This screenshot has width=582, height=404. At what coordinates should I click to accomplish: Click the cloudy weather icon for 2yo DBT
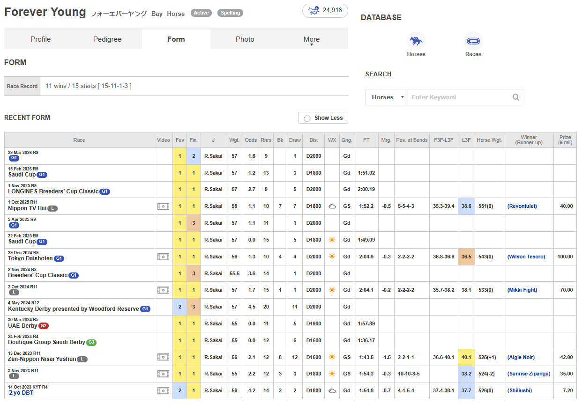click(332, 391)
